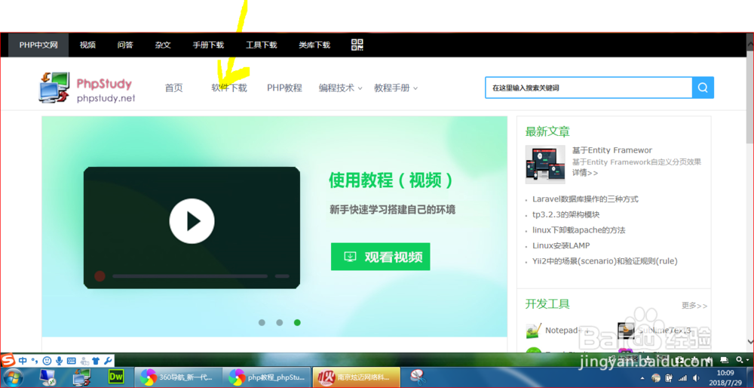Viewport: 754px width, 388px height.
Task: Click the blue search magnifier button
Action: coord(703,88)
